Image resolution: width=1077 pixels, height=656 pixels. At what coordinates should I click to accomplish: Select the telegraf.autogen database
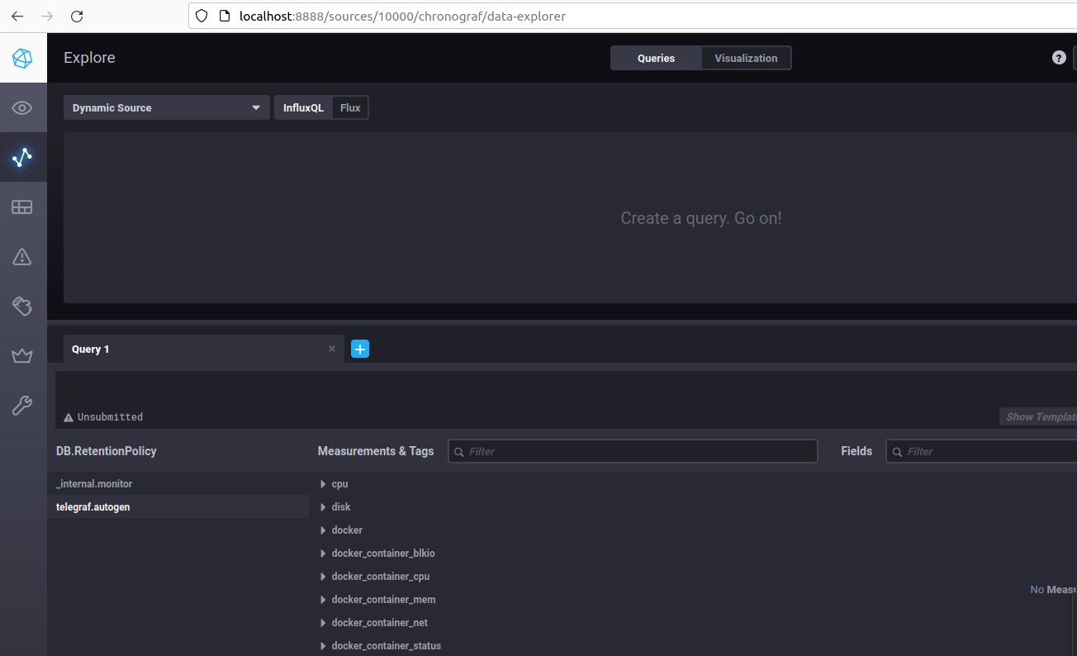pos(93,506)
